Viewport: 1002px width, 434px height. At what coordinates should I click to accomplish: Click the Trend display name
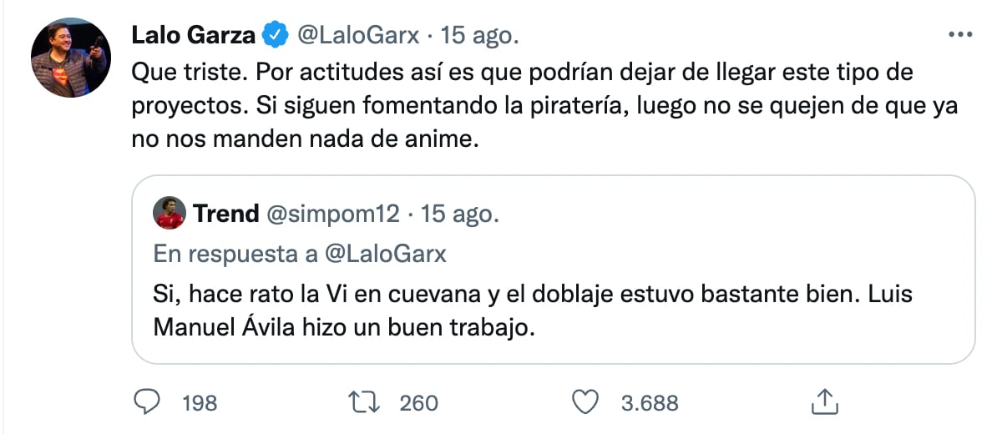[x=225, y=214]
